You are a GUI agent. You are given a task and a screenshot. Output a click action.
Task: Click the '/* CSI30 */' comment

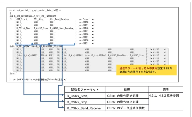pos(87,40)
